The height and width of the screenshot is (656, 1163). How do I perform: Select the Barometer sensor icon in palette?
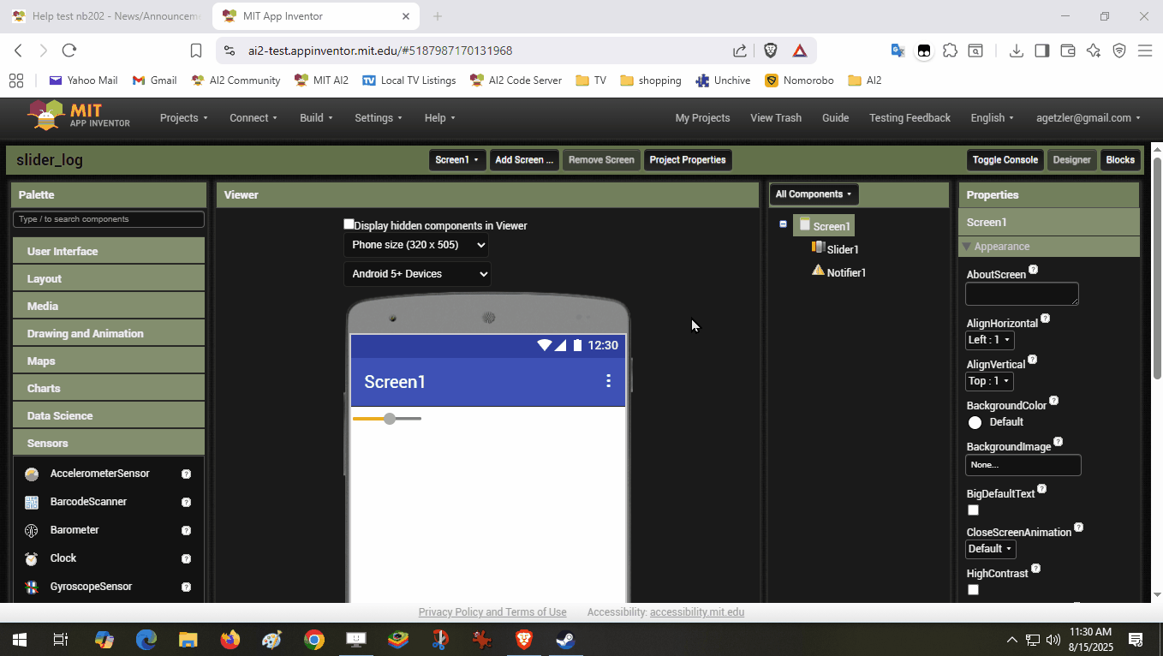(x=32, y=531)
